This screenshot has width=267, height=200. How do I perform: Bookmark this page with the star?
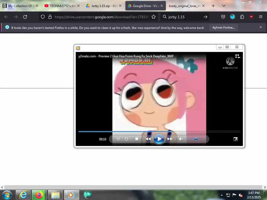coord(154,17)
